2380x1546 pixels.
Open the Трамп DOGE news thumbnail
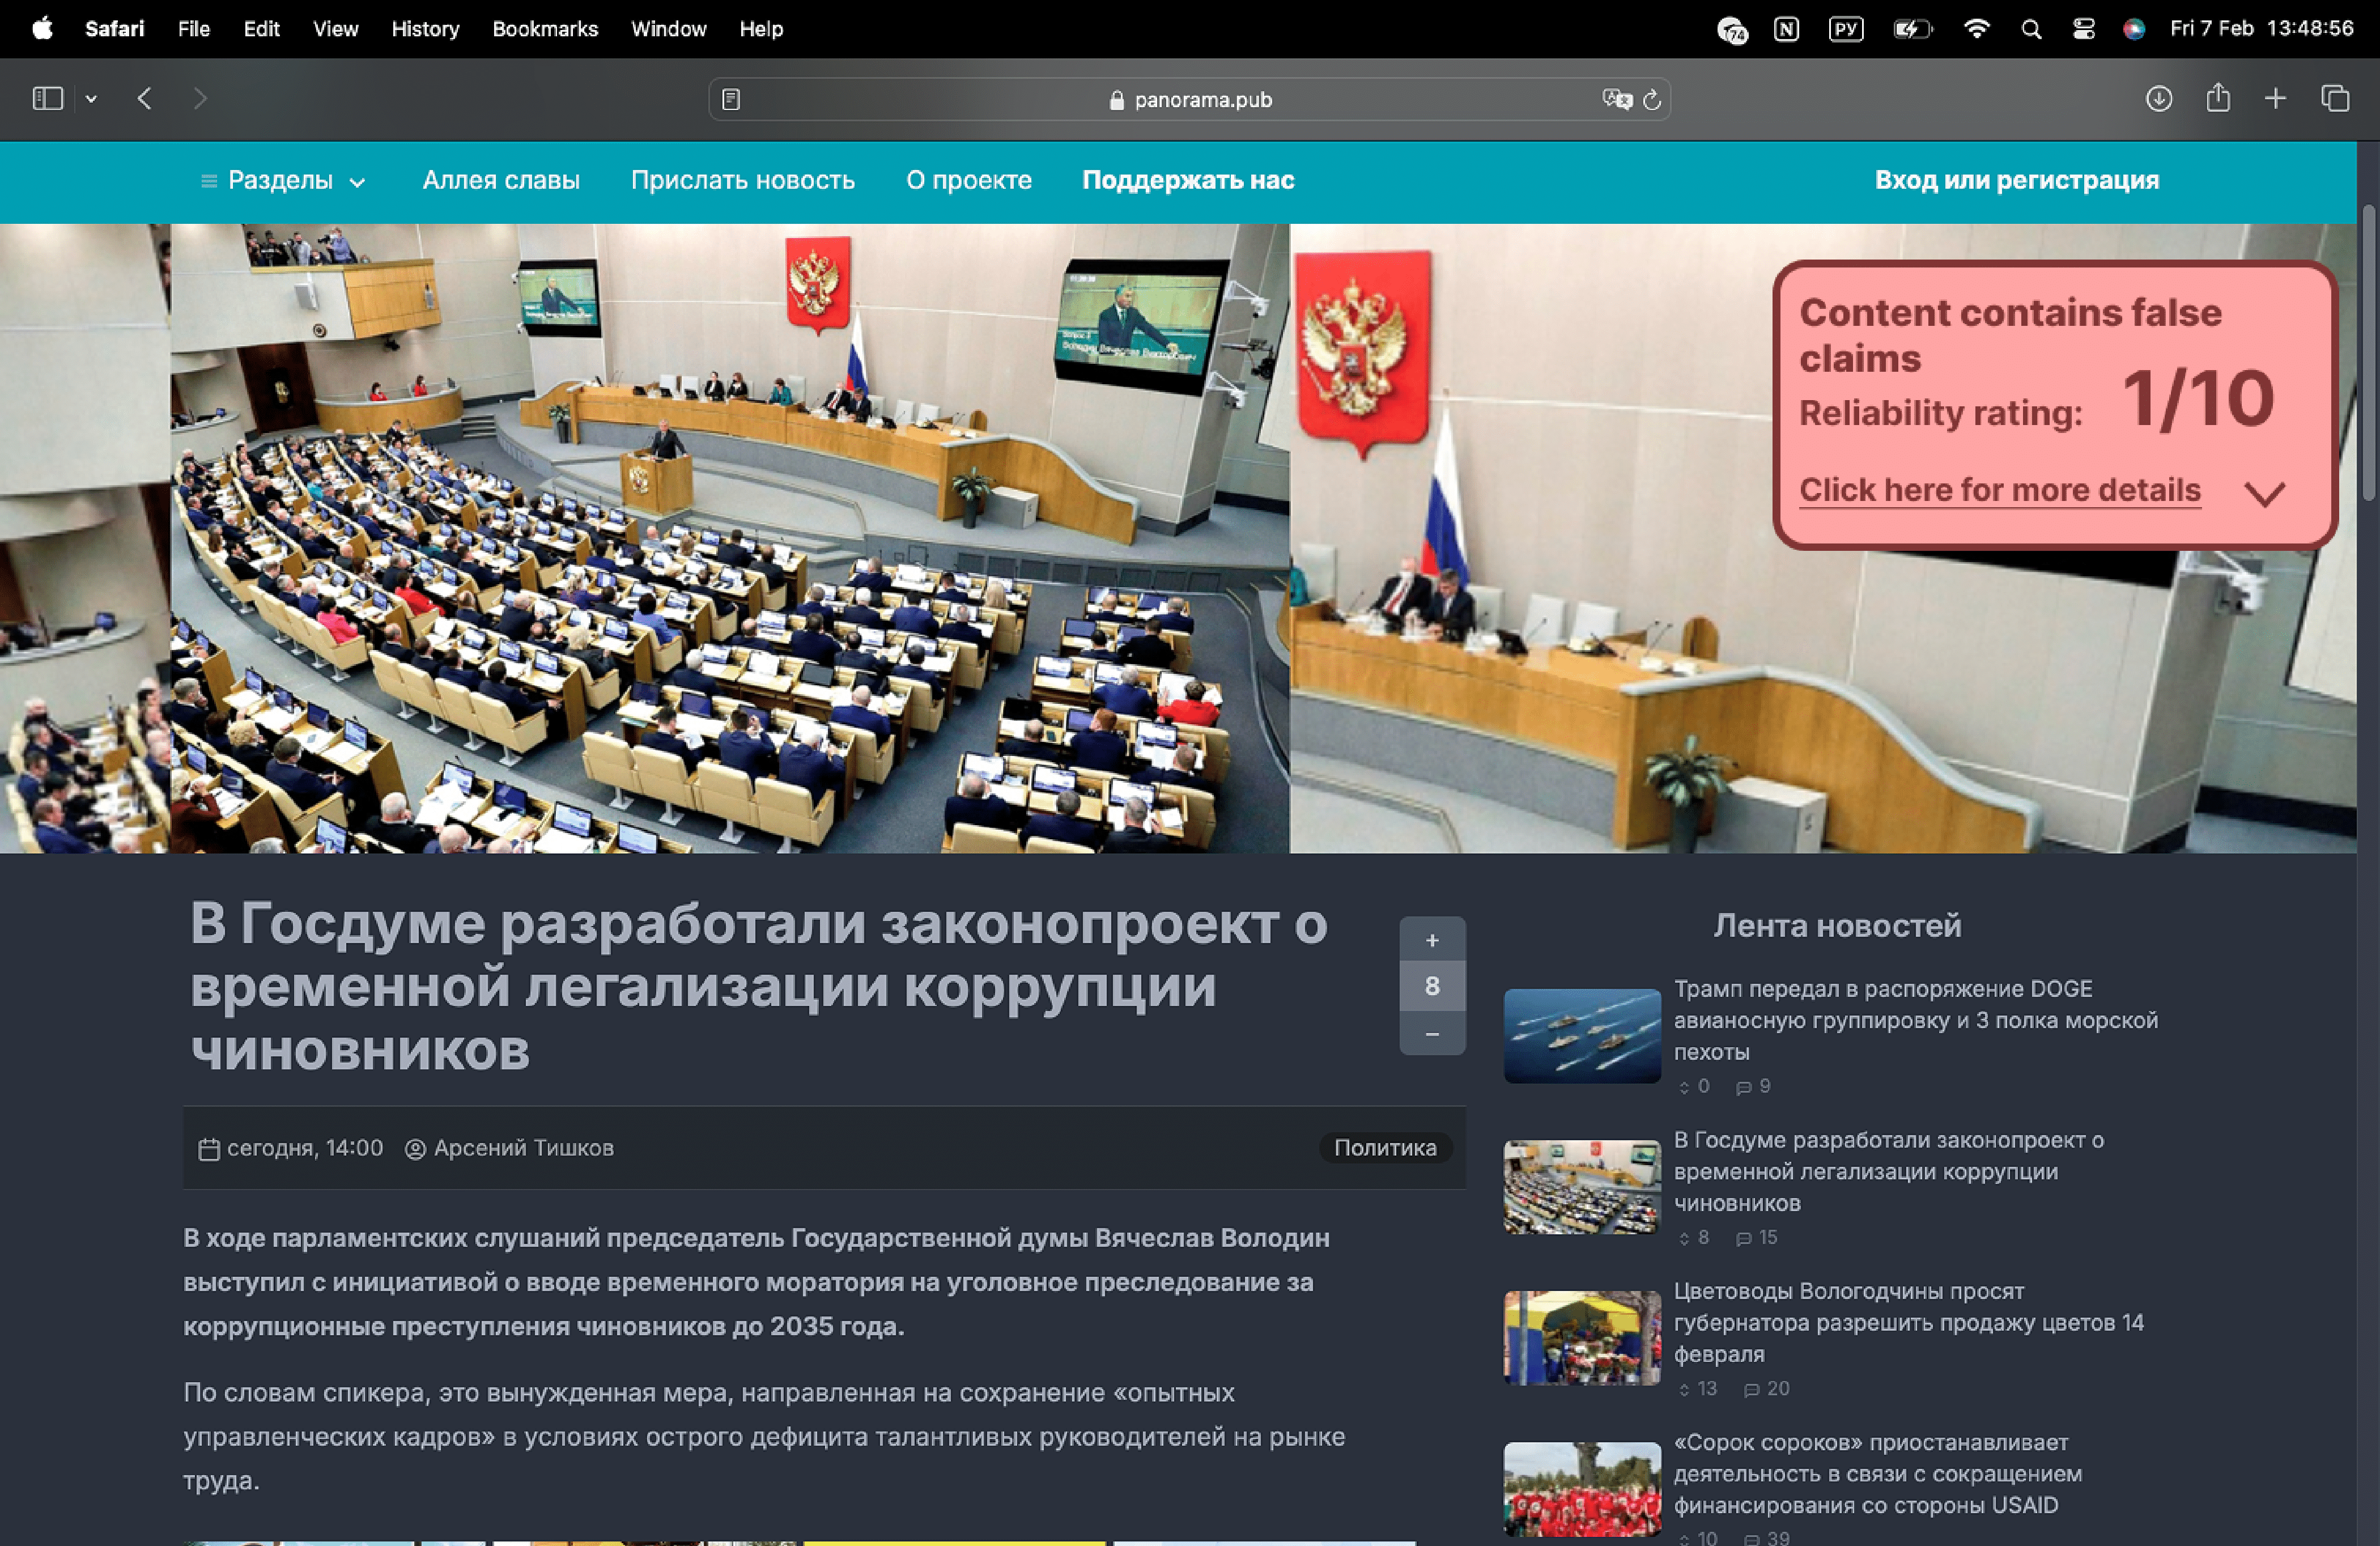click(1581, 1035)
